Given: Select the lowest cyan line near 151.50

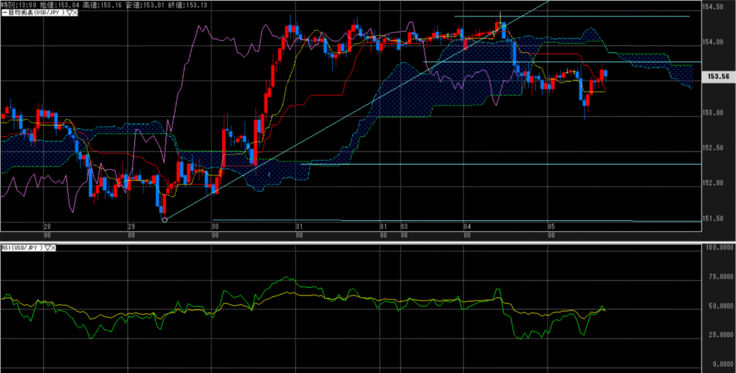Looking at the screenshot, I should point(431,220).
